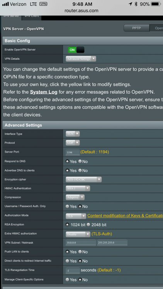Image resolution: width=163 pixels, height=289 pixels.
Task: Choose 2048 bit RSA Encryption
Action: (x=88, y=225)
